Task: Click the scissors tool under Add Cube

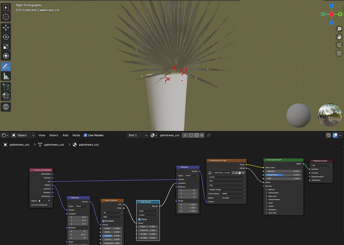Action: 6,96
